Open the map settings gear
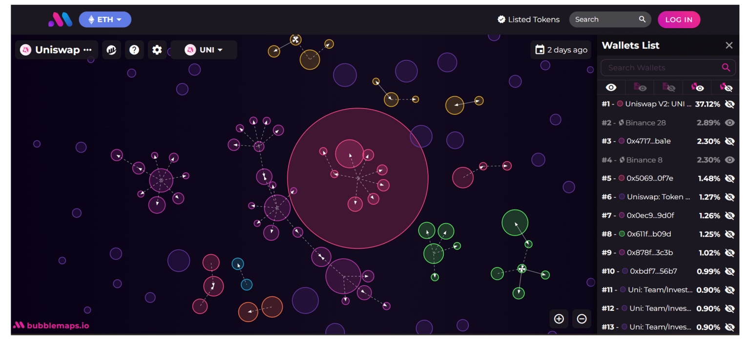 point(157,50)
